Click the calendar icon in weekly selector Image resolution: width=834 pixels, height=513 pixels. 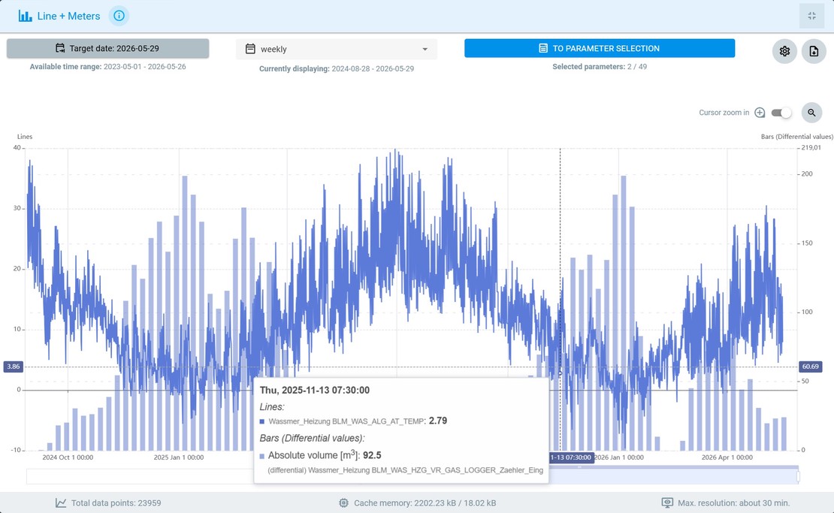coord(250,49)
